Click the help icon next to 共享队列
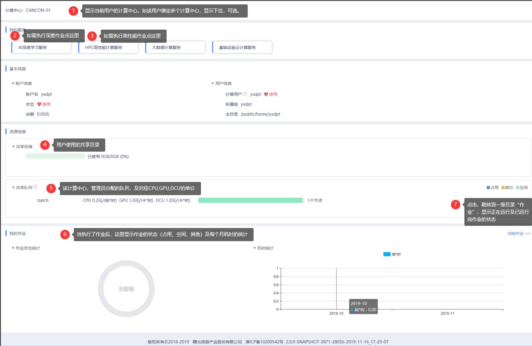The image size is (532, 346). 35,187
